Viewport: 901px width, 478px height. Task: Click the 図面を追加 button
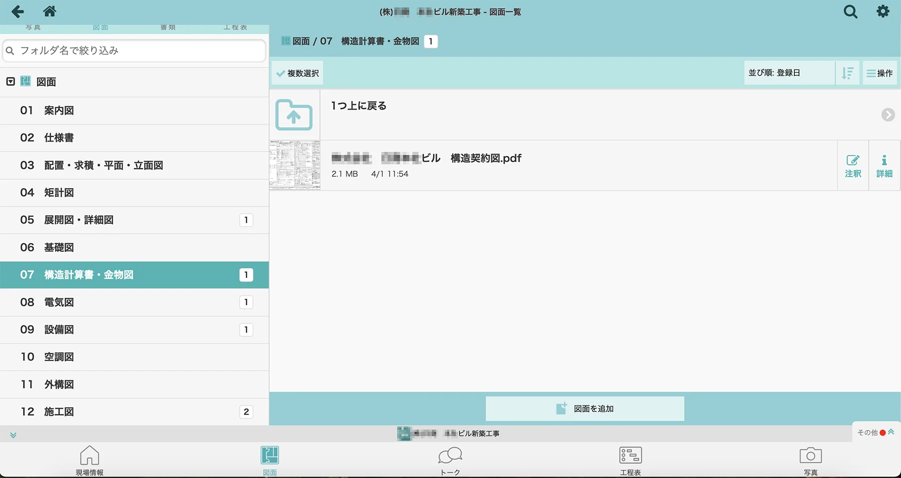(585, 409)
